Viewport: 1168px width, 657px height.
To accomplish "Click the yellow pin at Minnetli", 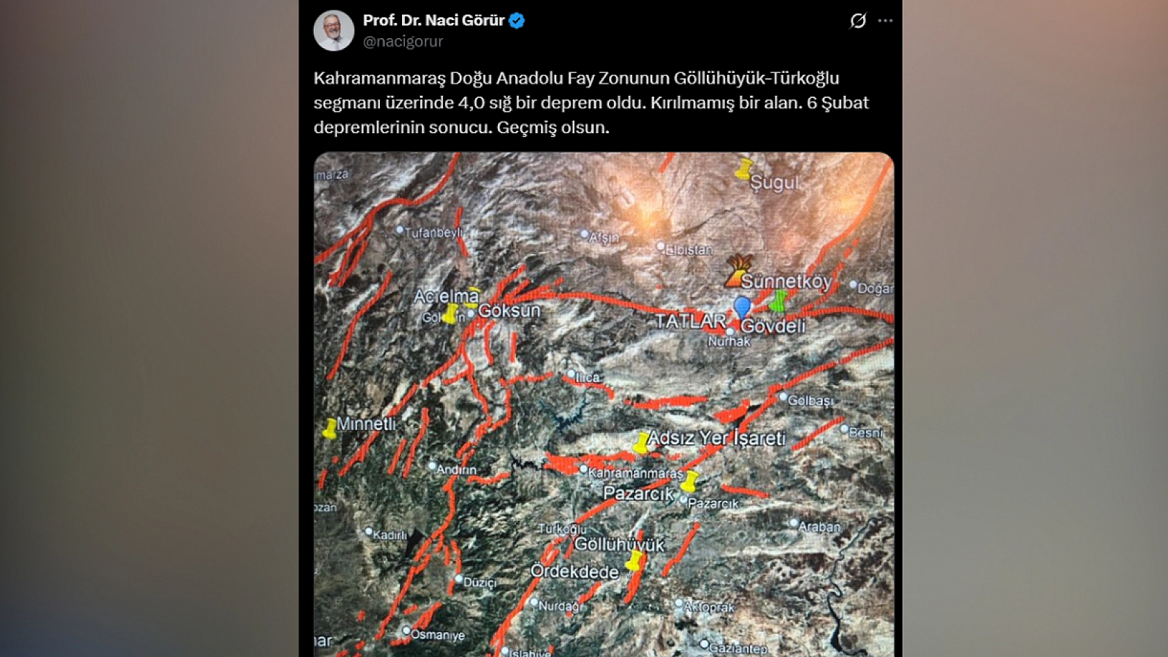I will pyautogui.click(x=330, y=428).
